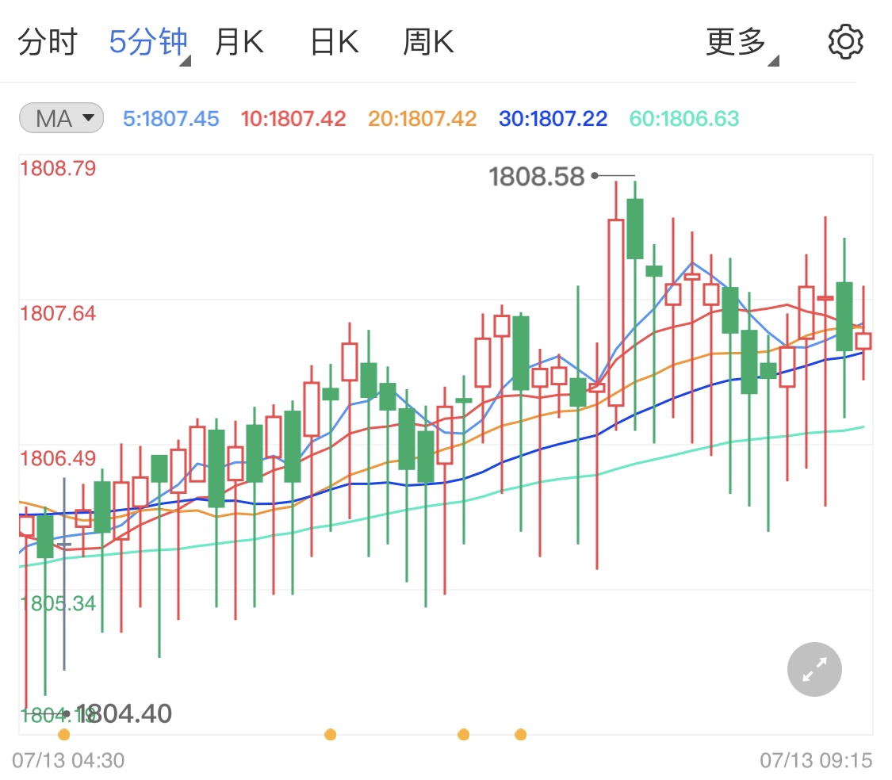Open the MA indicator dropdown
This screenshot has width=892, height=780.
(61, 118)
